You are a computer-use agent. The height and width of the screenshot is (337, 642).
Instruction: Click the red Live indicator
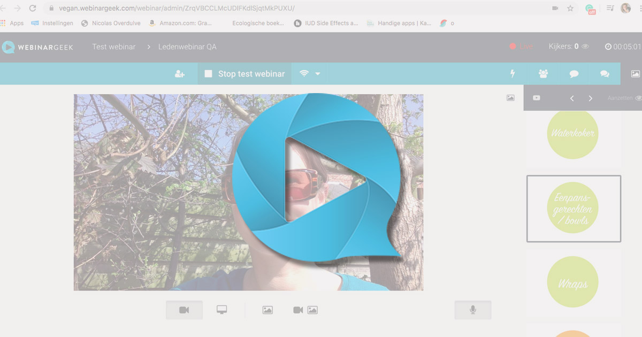[521, 47]
